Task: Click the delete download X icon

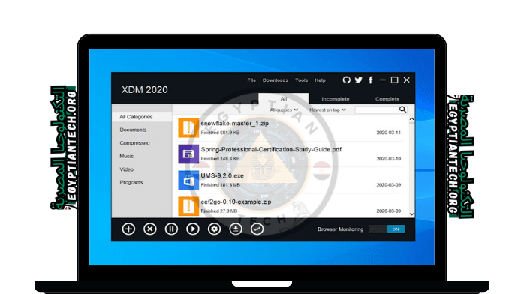Action: click(150, 229)
